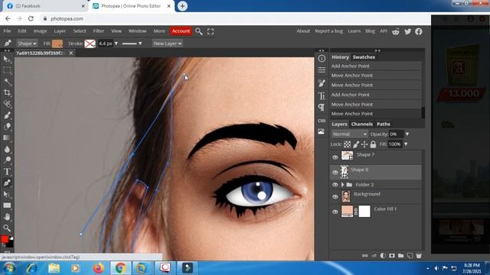Image resolution: width=490 pixels, height=275 pixels.
Task: Open the Brush settings panel icon
Action: click(322, 83)
